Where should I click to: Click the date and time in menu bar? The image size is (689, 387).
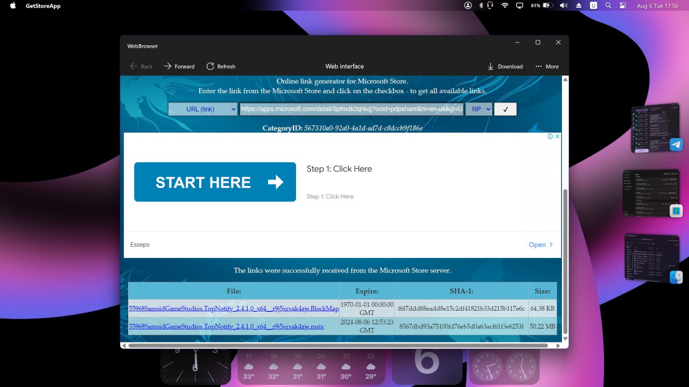click(657, 6)
